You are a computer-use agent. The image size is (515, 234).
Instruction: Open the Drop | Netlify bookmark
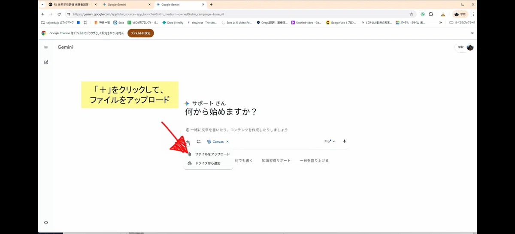pyautogui.click(x=173, y=23)
